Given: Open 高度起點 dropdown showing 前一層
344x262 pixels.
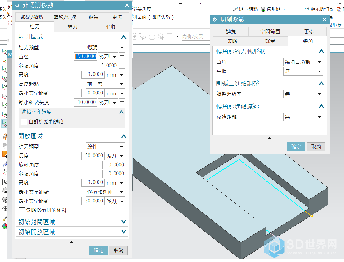Looking at the screenshot, I should tap(105, 84).
